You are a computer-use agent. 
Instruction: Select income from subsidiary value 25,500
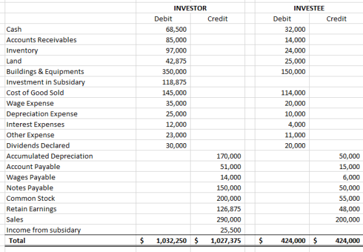click(231, 230)
